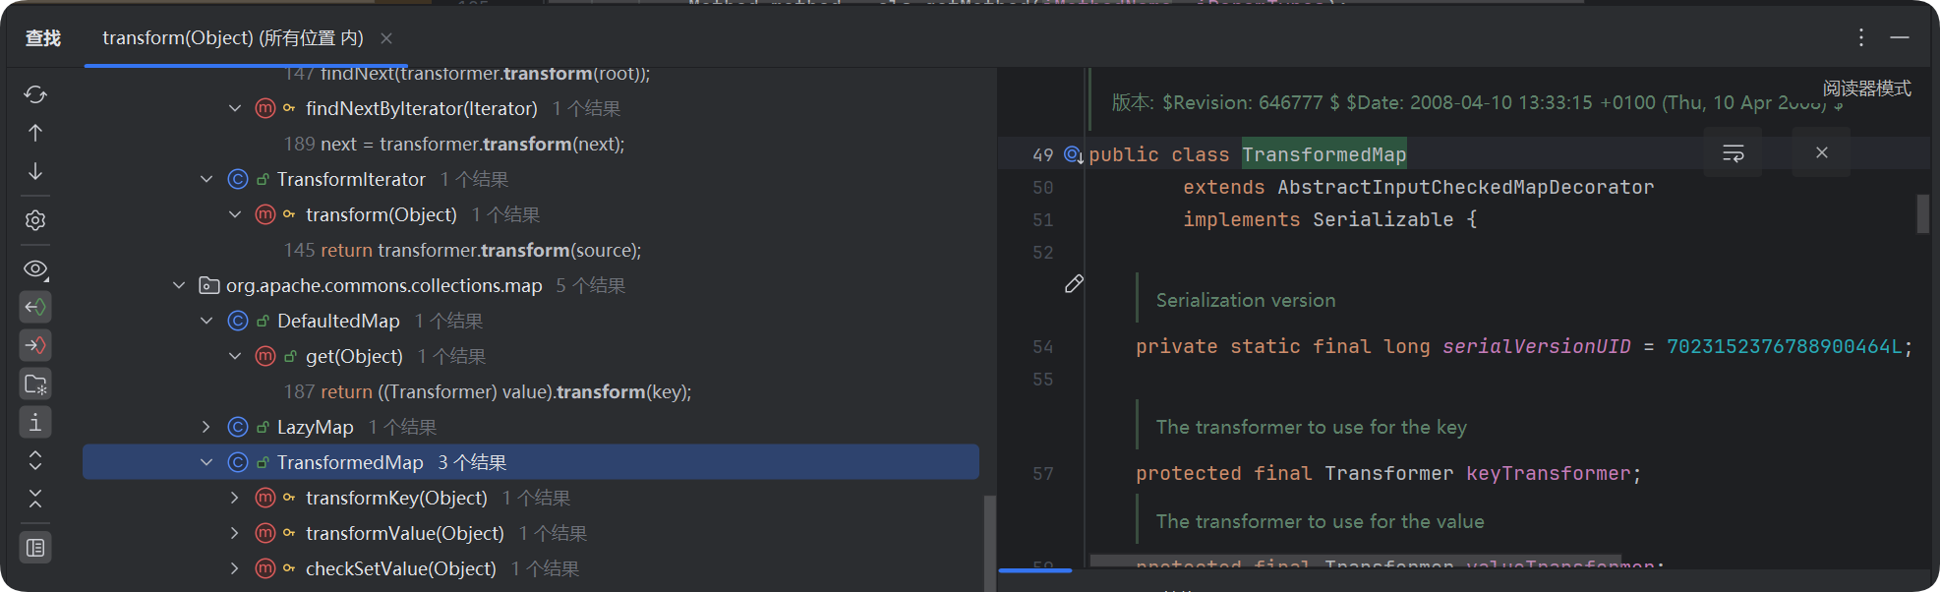Select DefaultedMap result row
This screenshot has width=1940, height=592.
(x=531, y=321)
